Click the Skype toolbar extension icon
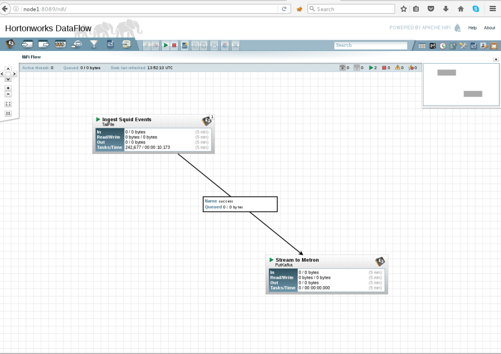Screen dimensions: 501x354 pos(476,9)
